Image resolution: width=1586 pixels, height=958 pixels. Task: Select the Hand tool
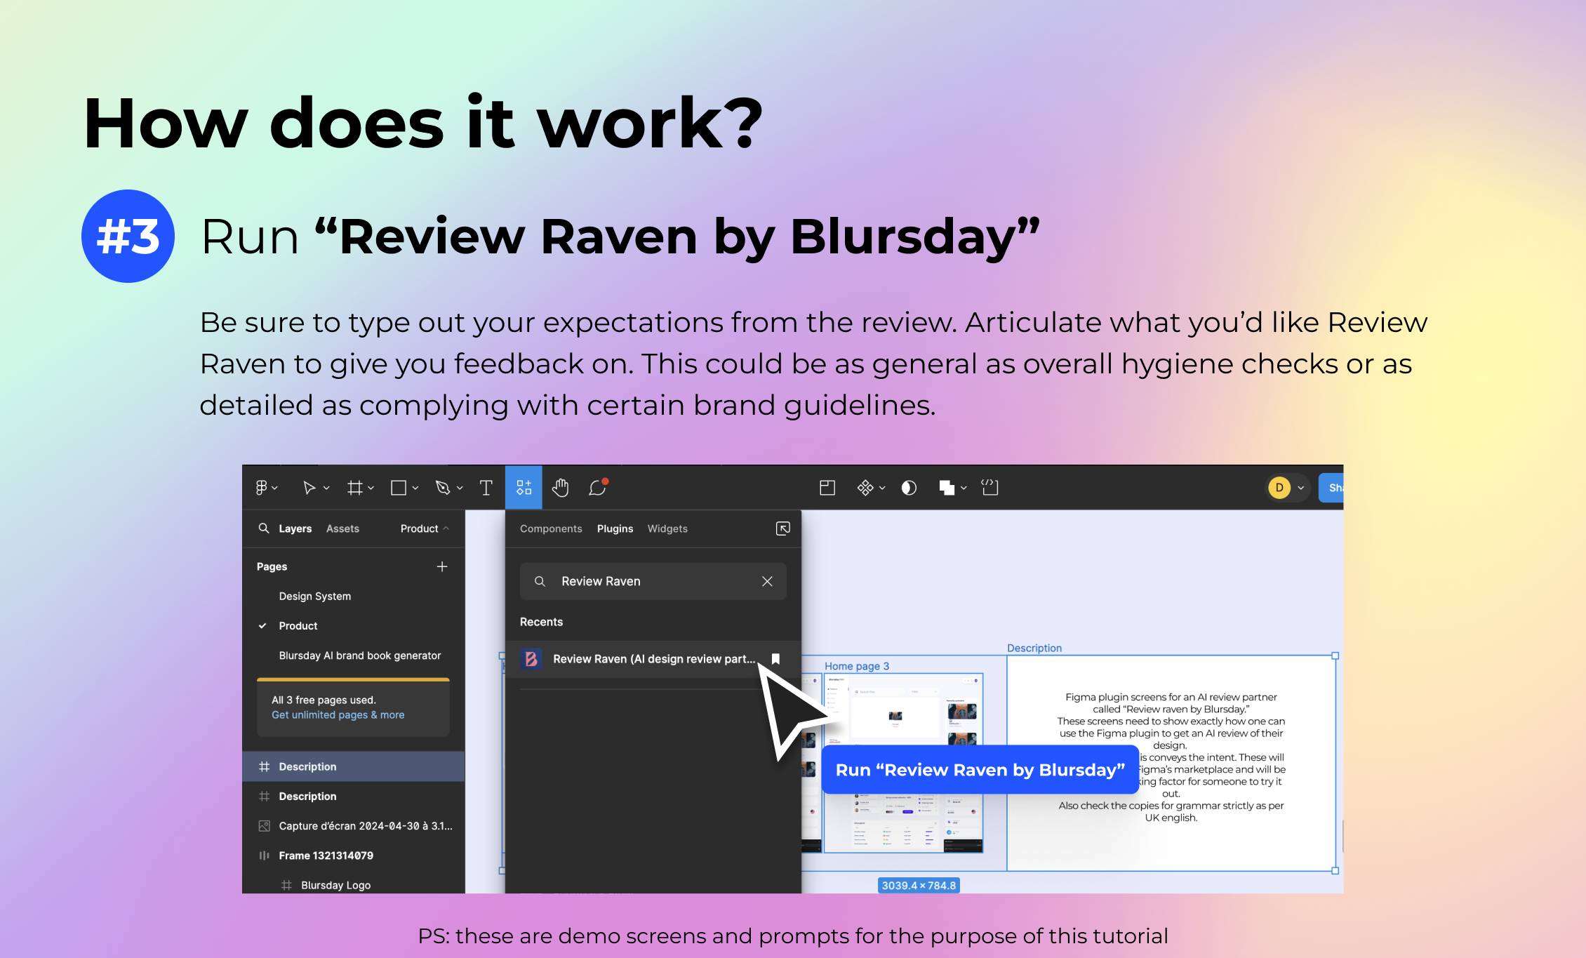pos(560,488)
